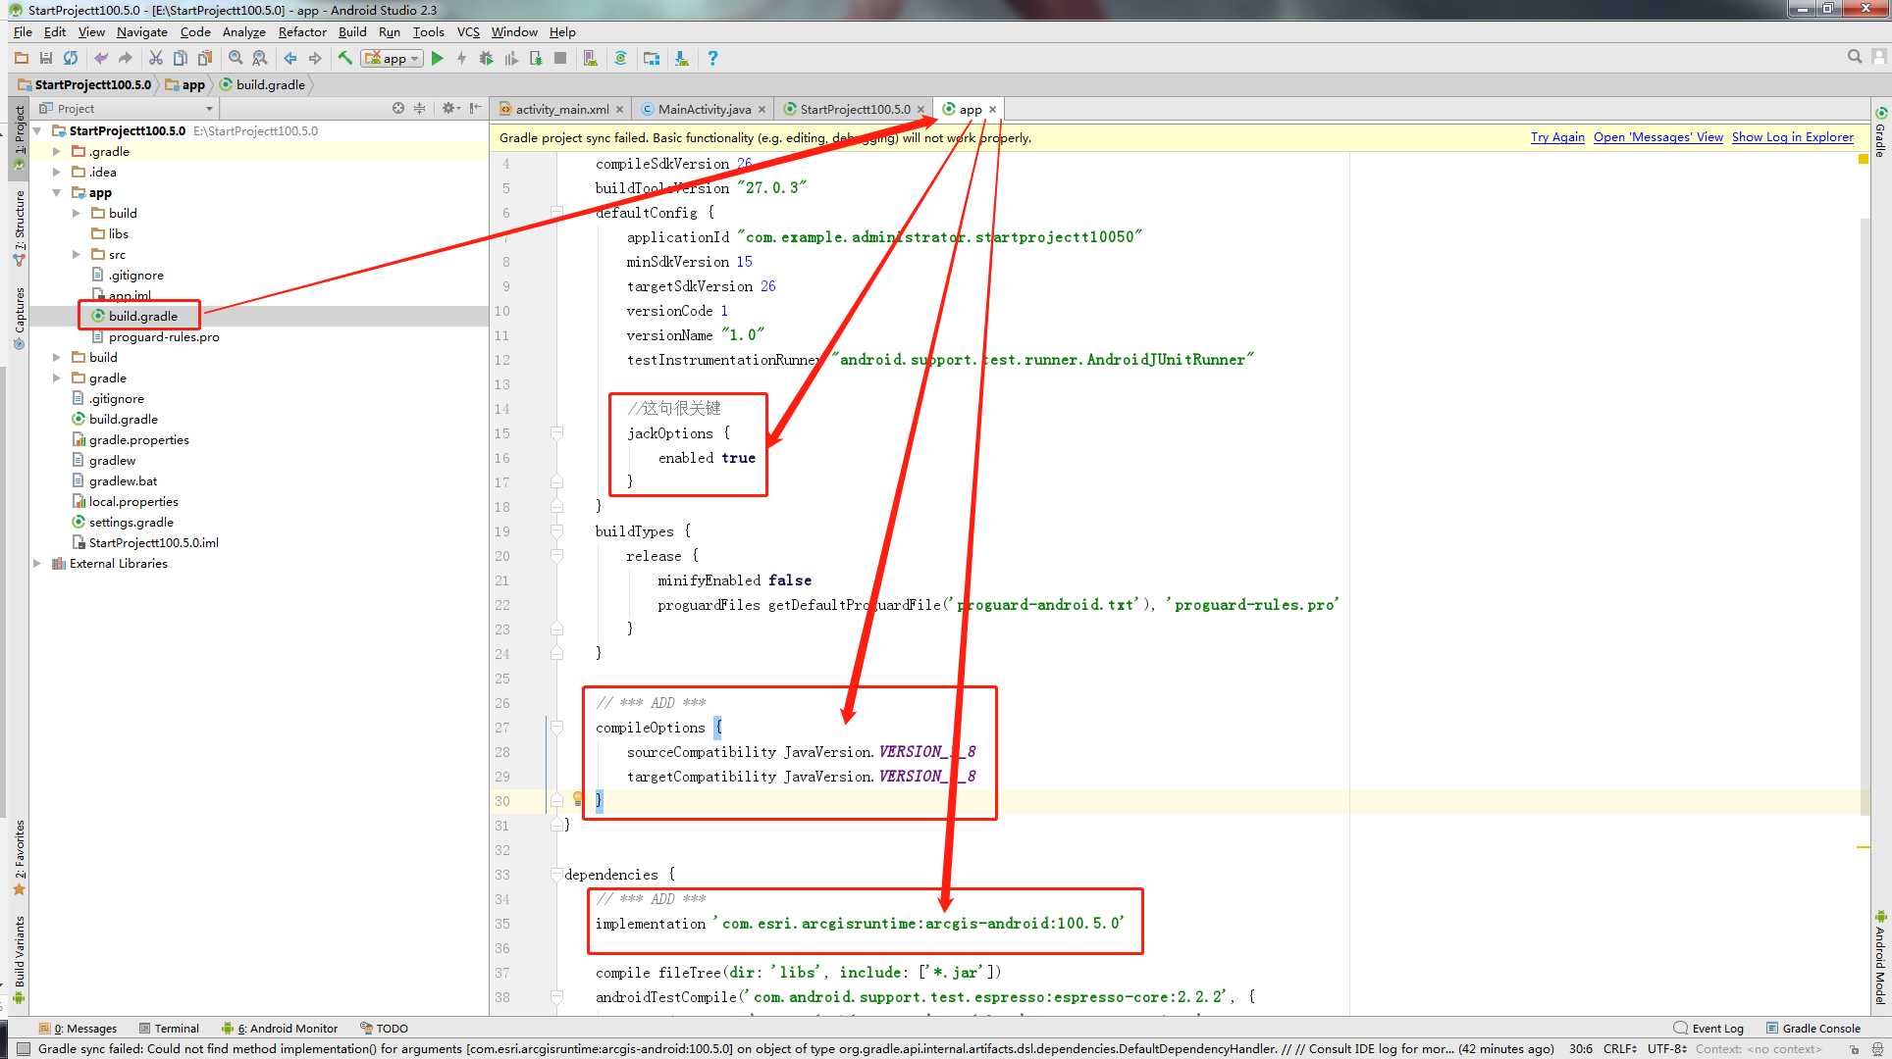The width and height of the screenshot is (1892, 1059).
Task: Toggle the Captures side panel
Action: pos(19,318)
